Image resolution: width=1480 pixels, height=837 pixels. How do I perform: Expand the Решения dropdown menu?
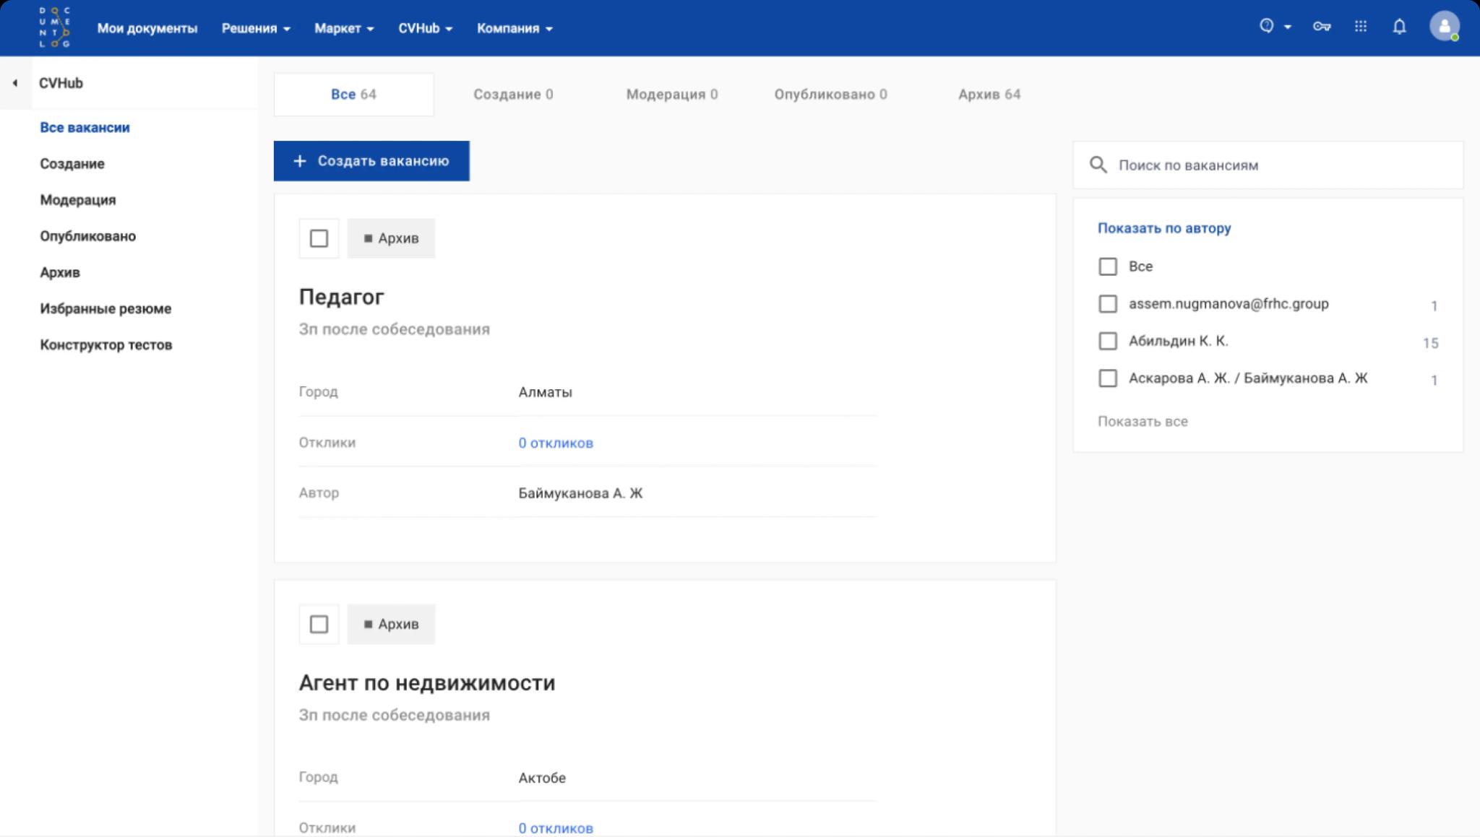click(256, 28)
